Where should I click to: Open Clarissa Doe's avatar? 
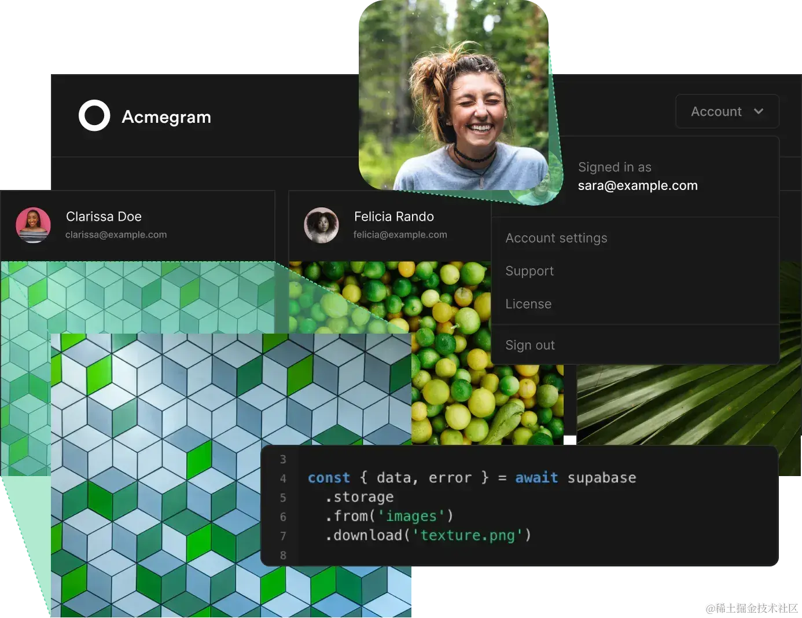coord(33,225)
